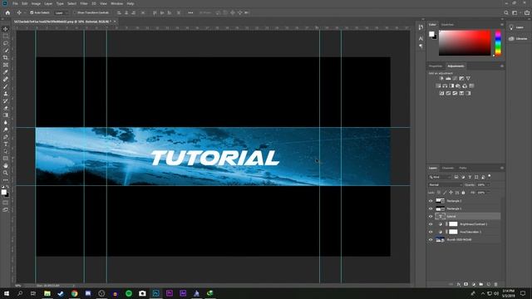Screen dimensions: 532x299
Task: Toggle lock transparent pixels
Action: [x=439, y=193]
